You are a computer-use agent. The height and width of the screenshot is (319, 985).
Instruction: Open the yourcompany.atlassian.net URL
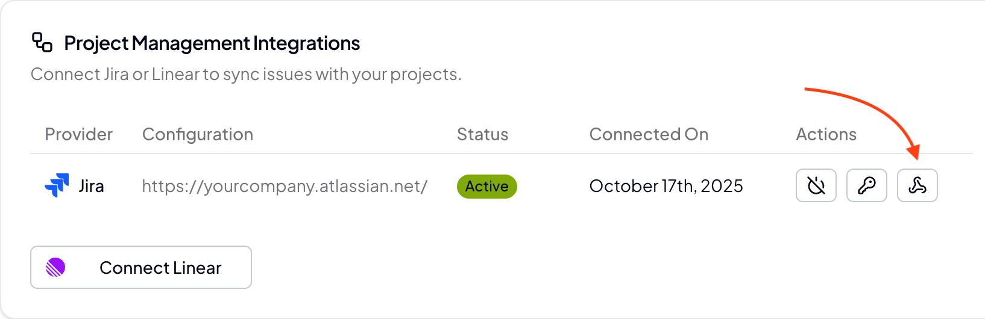click(x=285, y=186)
